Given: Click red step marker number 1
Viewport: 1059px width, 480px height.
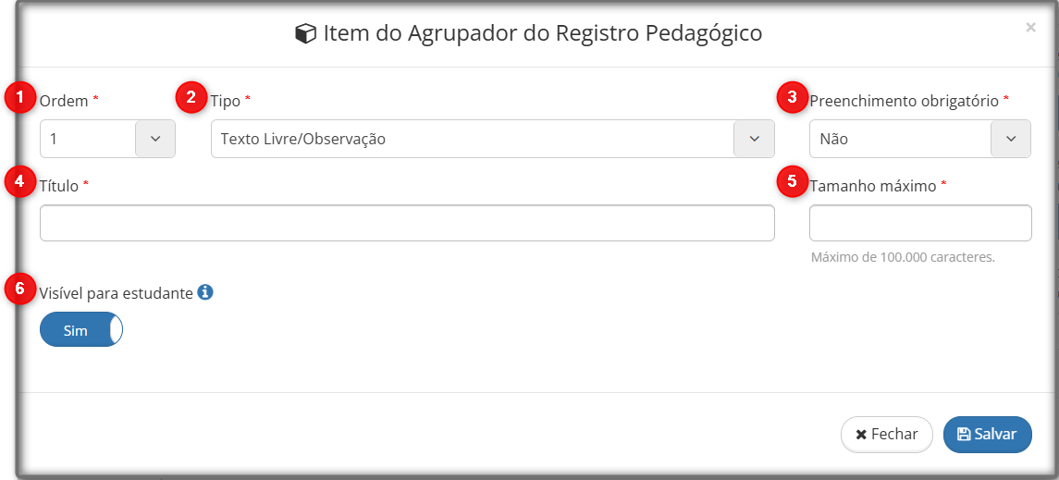Looking at the screenshot, I should coord(18,98).
